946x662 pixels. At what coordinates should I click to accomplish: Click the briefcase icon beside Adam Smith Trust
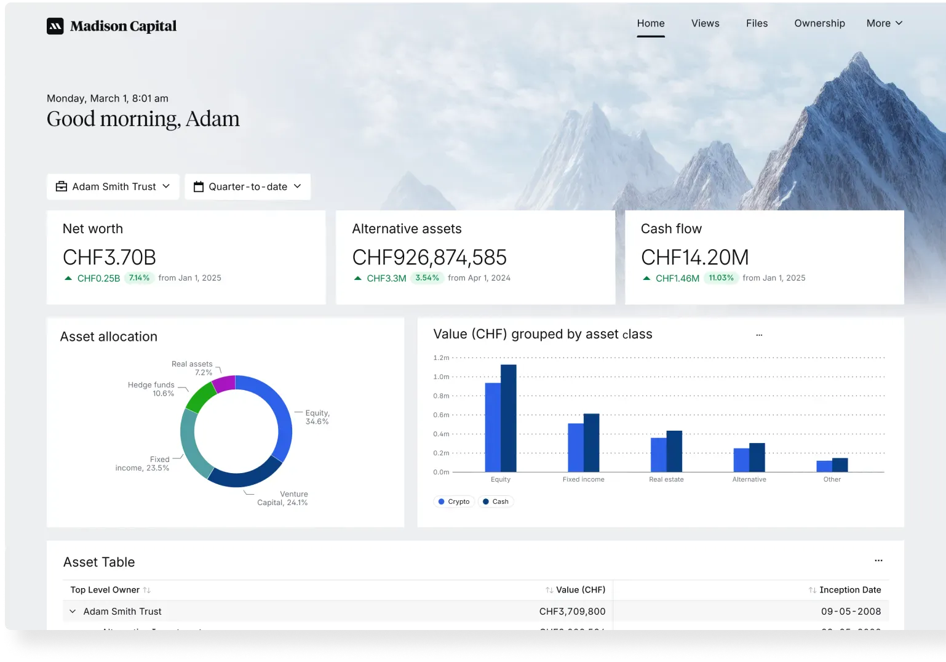pyautogui.click(x=62, y=186)
